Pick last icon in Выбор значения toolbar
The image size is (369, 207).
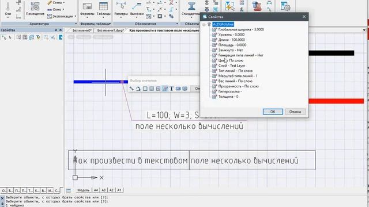(185, 89)
